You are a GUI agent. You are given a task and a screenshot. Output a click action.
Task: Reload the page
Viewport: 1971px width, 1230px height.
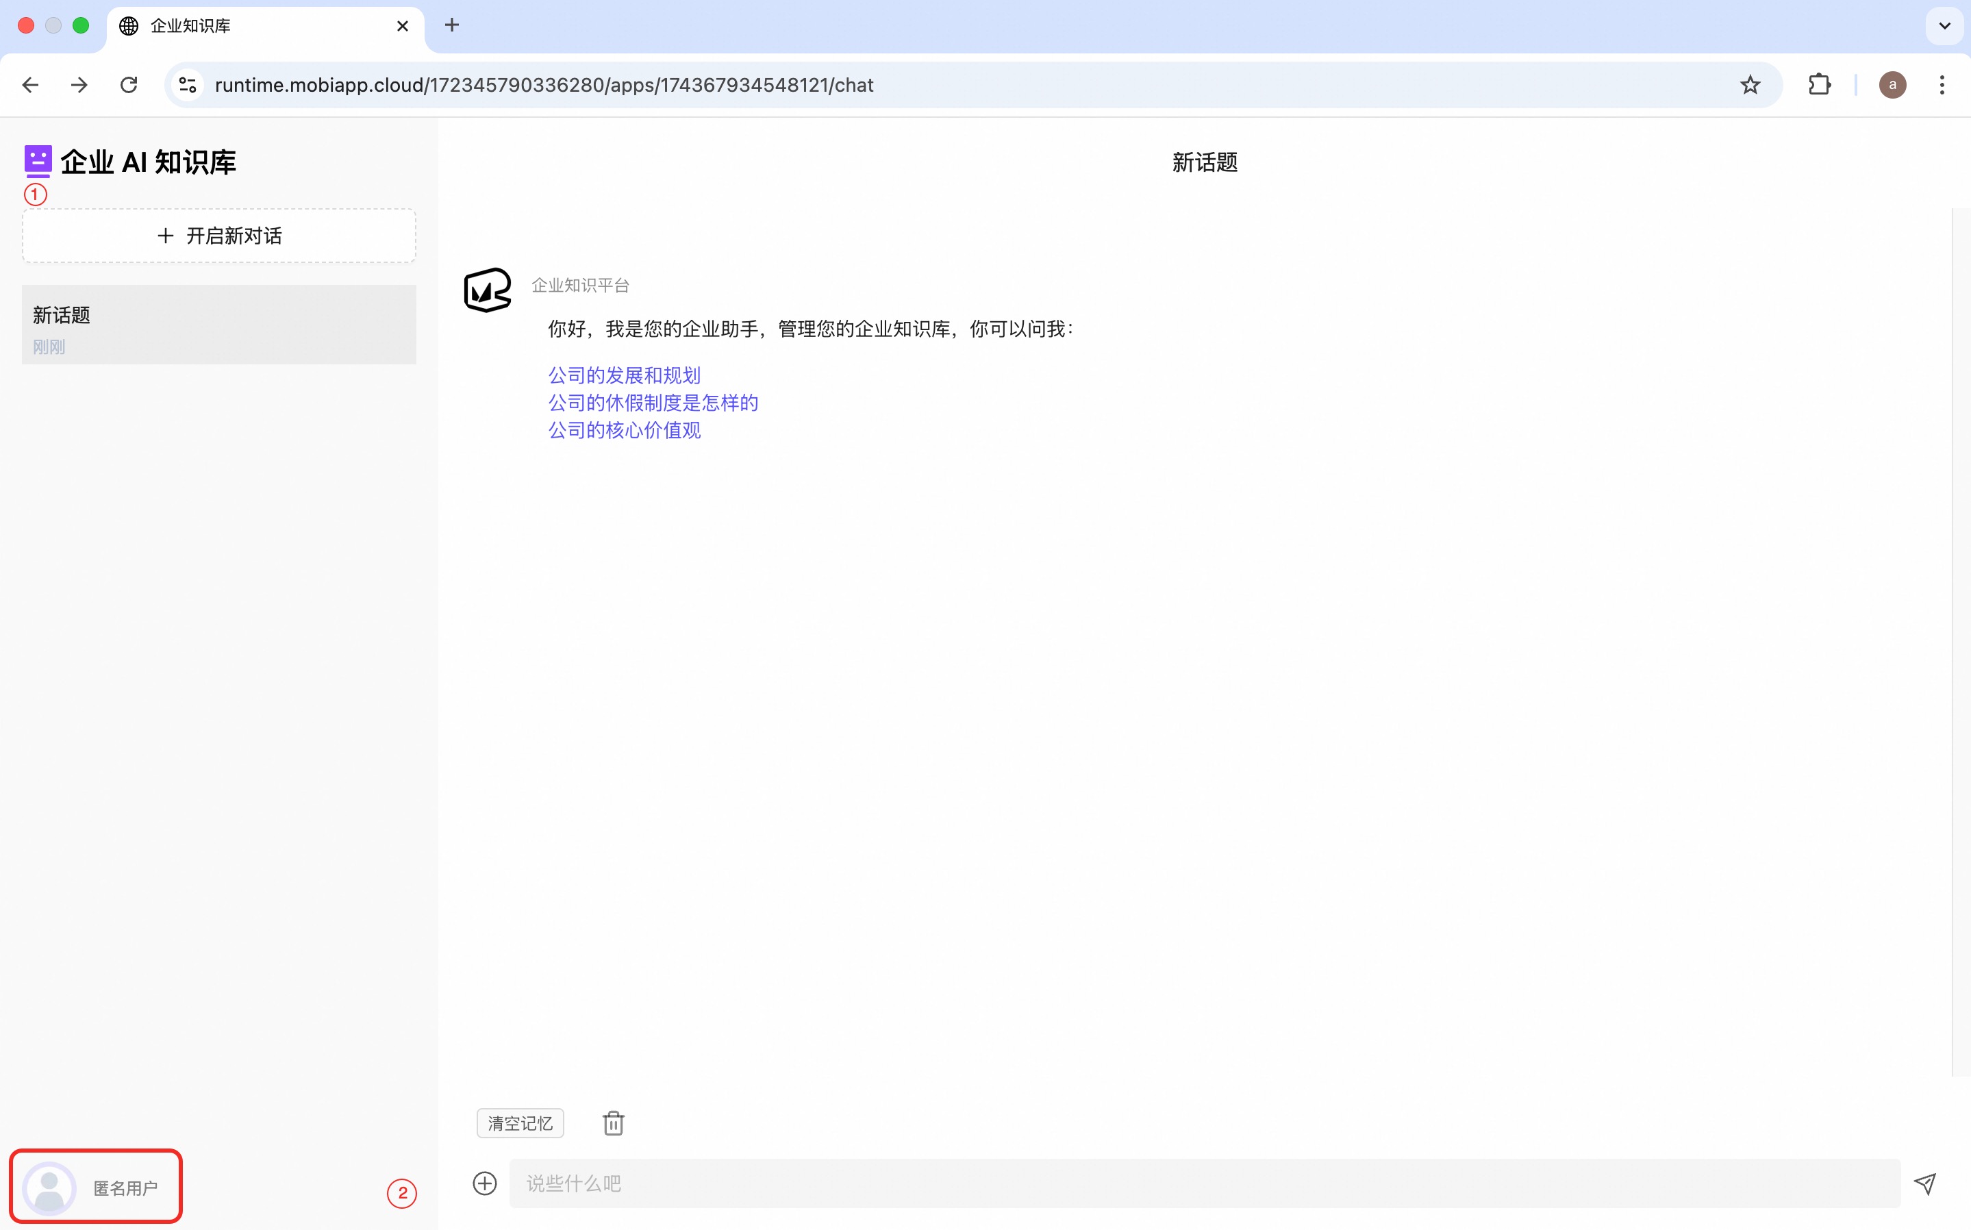129,85
